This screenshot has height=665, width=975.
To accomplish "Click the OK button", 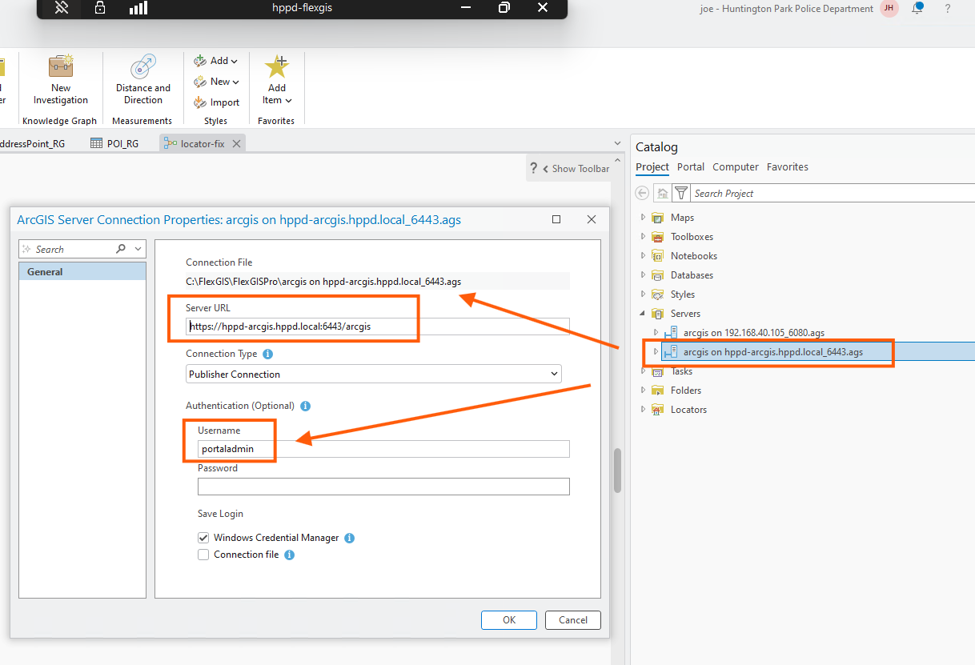I will click(509, 619).
